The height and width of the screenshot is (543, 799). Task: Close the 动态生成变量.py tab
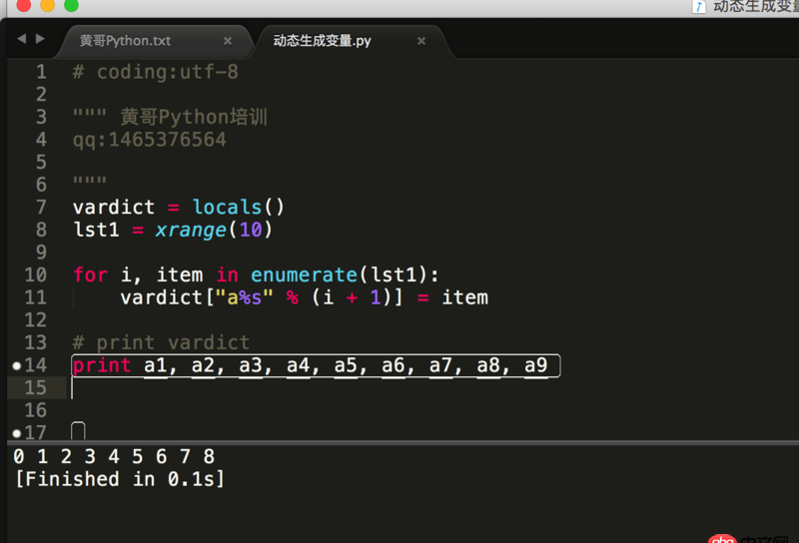coord(421,41)
